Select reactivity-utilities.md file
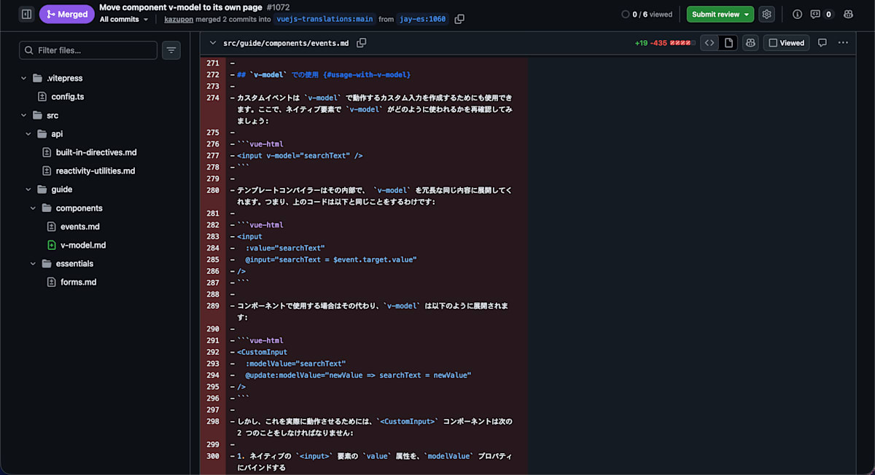The image size is (875, 475). click(95, 171)
